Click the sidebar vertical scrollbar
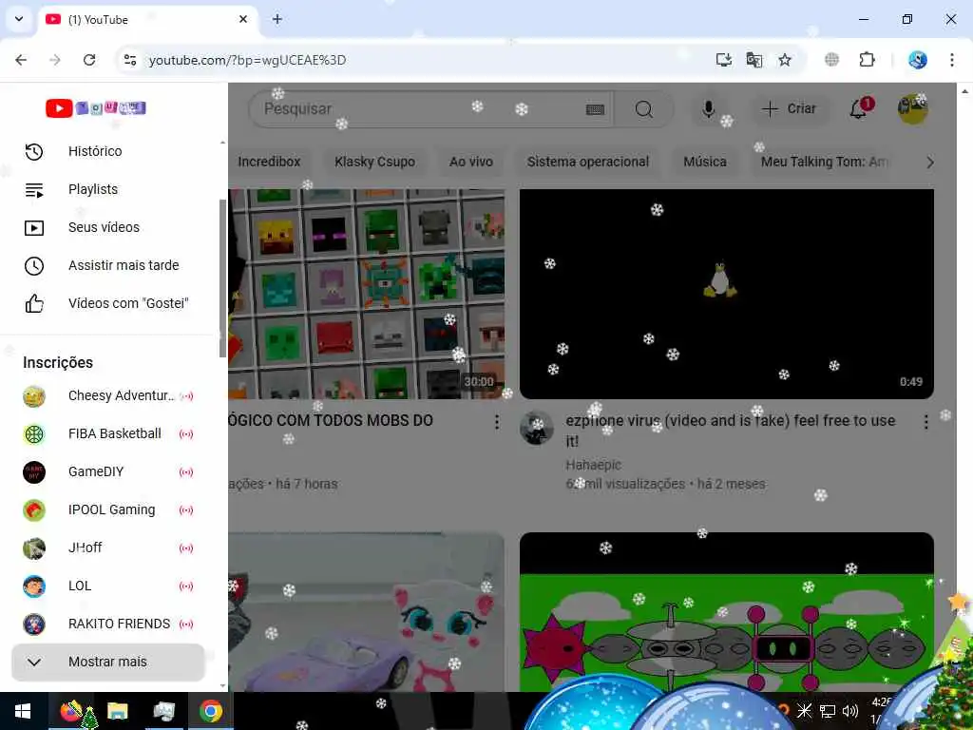Screen dimensions: 973x730 pos(222,279)
